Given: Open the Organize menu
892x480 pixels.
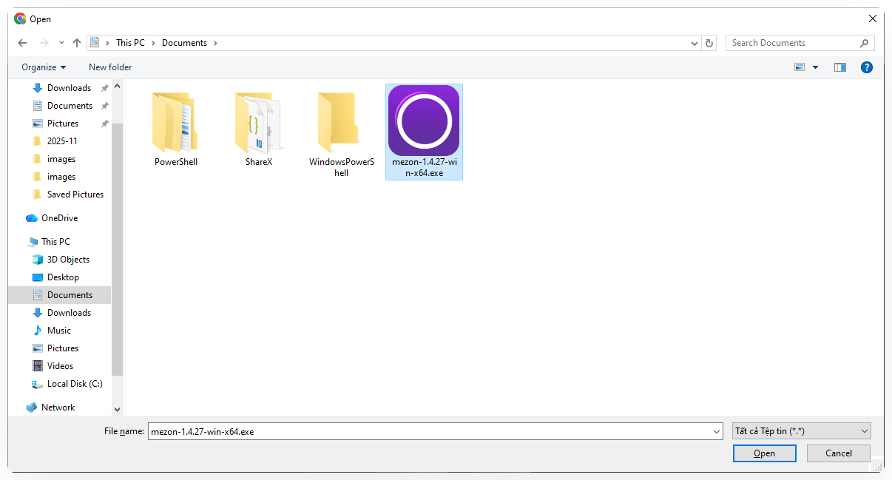Looking at the screenshot, I should [44, 67].
